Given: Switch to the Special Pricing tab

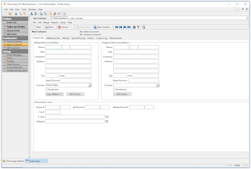Looking at the screenshot, I should click(x=79, y=38).
